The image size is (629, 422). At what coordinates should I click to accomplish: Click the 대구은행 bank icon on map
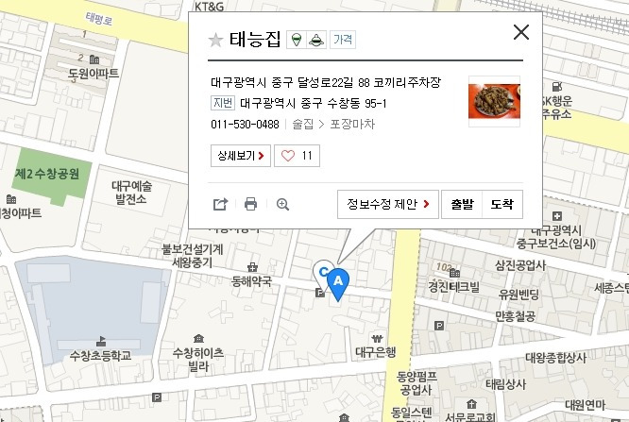coord(377,338)
